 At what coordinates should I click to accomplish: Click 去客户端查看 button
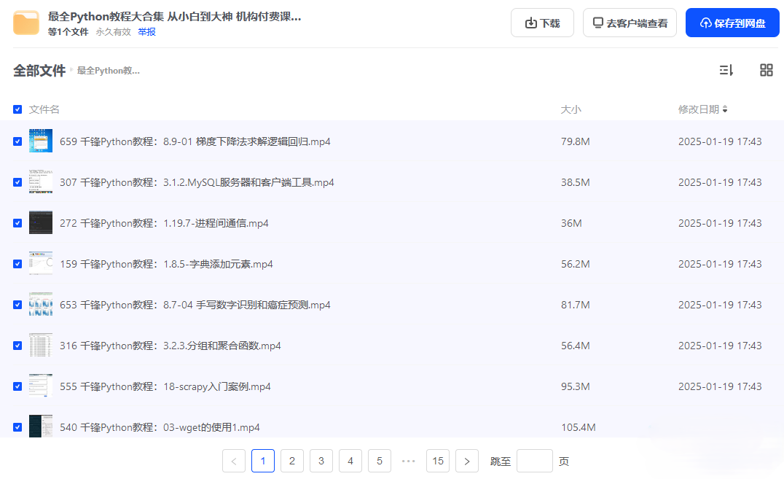630,23
